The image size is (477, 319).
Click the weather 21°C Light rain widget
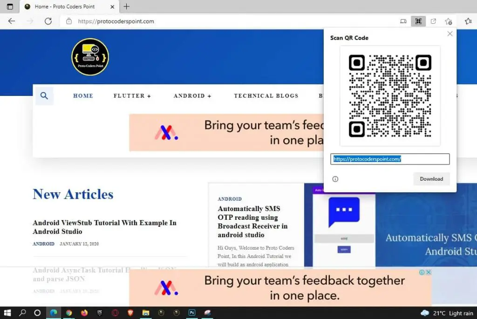tap(447, 313)
